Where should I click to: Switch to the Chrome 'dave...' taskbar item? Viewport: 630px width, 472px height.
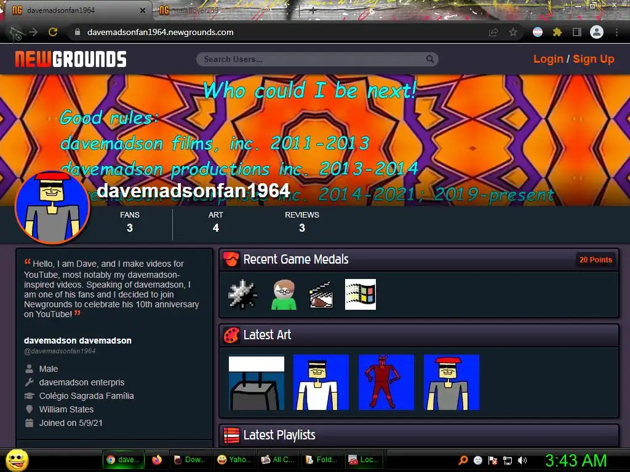click(x=123, y=460)
